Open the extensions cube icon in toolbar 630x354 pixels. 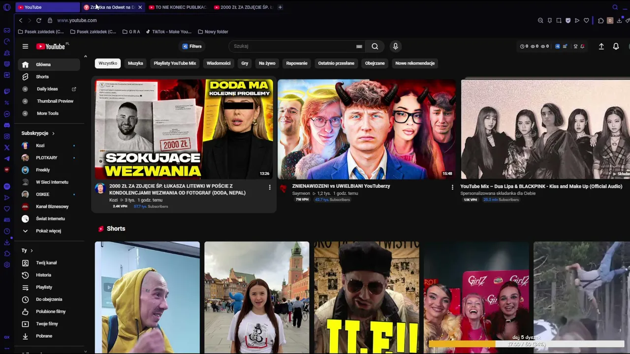600,20
